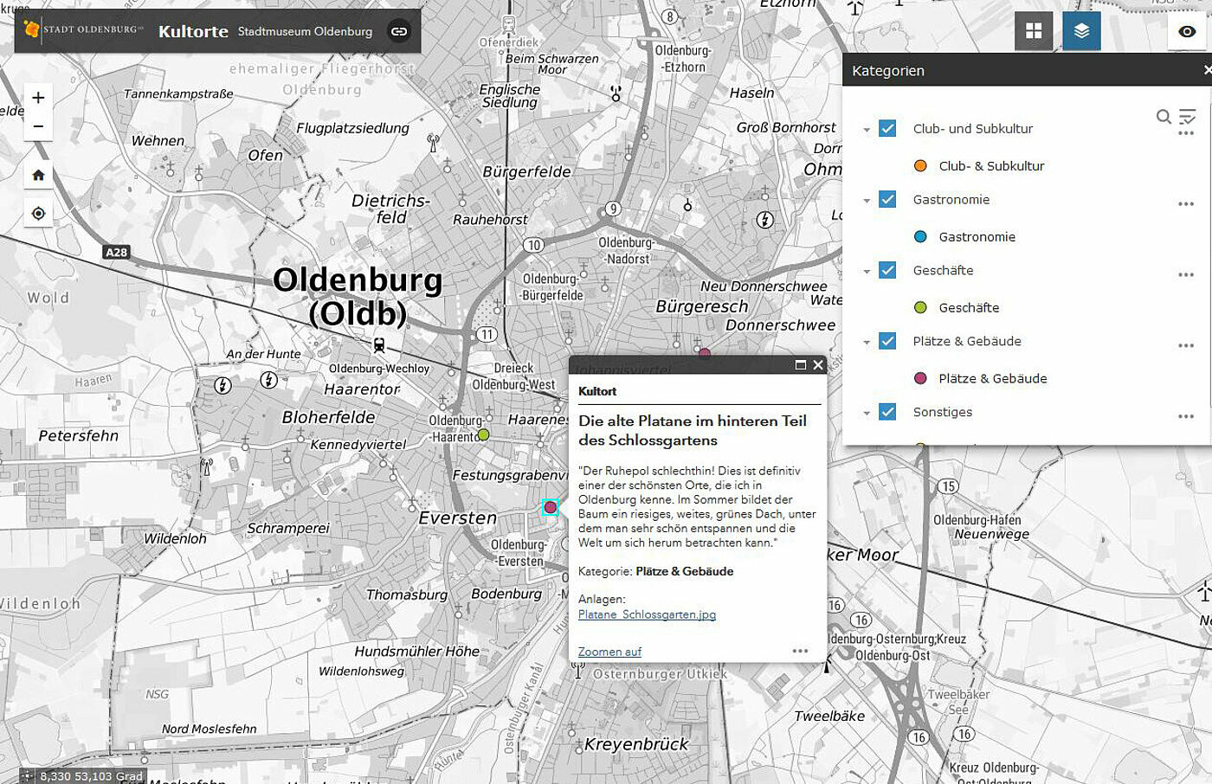Click orange Club- & Subkultur legend swatch
Screen dimensions: 1212x784
920,165
